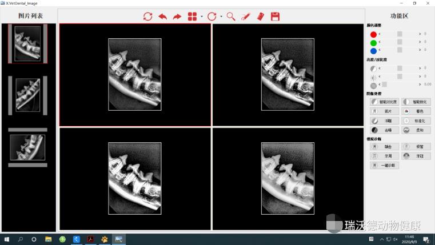Show hidden tray icons chevron

click(382, 239)
